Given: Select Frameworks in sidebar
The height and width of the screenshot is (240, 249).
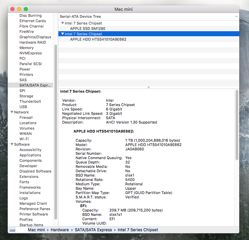Looking at the screenshot, I should (30, 187).
